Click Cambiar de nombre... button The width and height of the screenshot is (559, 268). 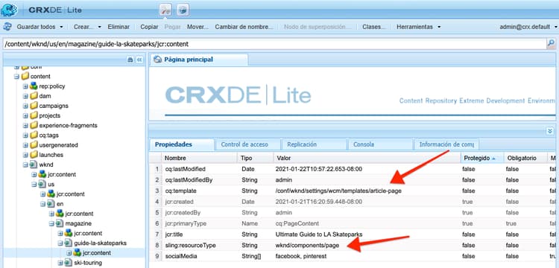pyautogui.click(x=244, y=27)
